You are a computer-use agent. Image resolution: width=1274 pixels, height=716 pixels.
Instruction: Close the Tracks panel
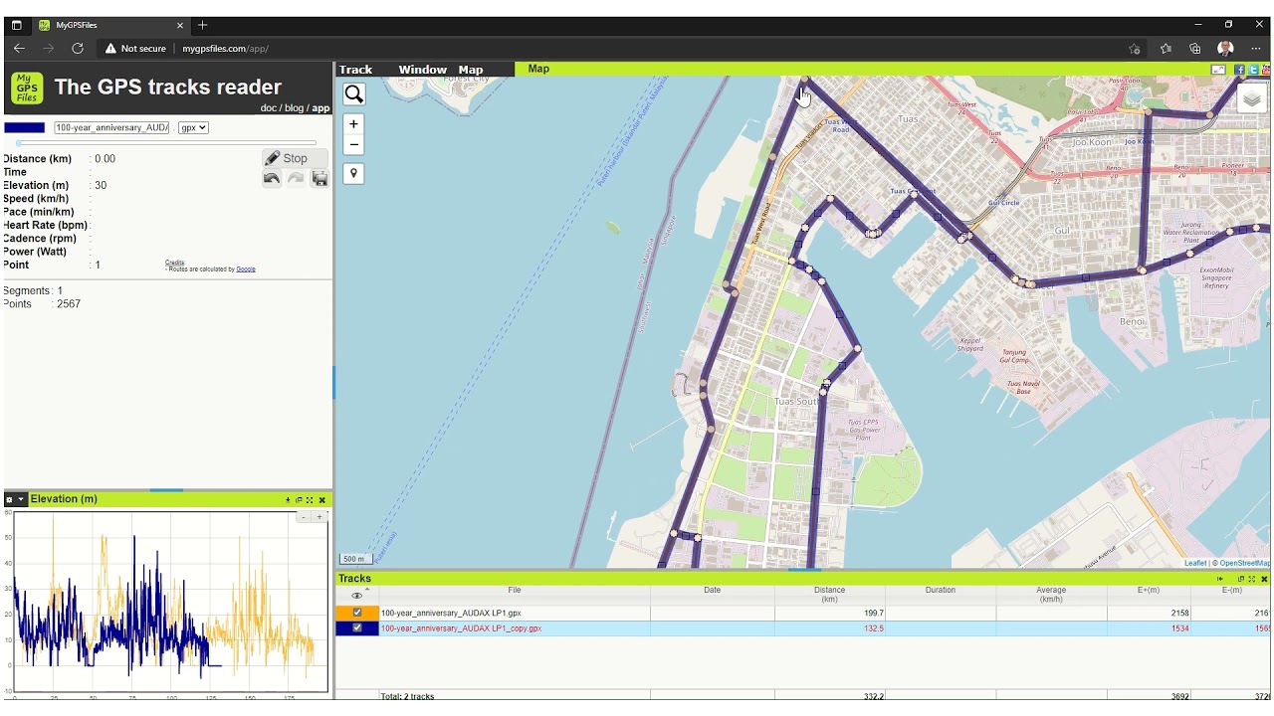(1264, 579)
